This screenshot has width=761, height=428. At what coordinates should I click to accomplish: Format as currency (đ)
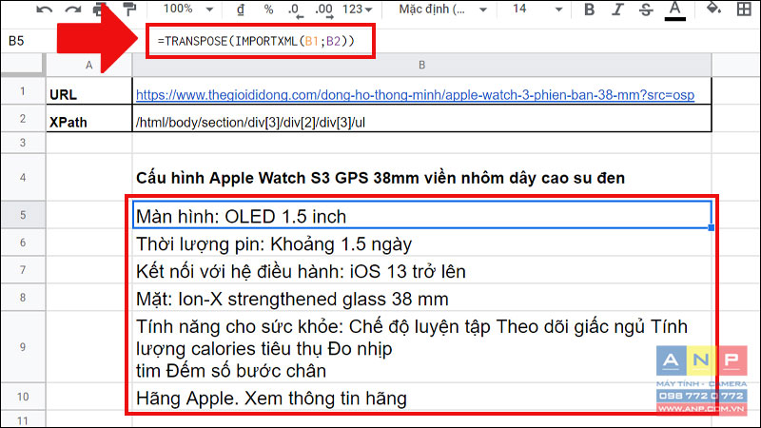(241, 10)
